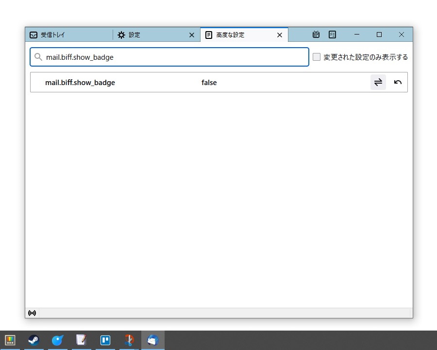Screen dimensions: 437x350
Task: Click inside the preference search field
Action: coord(170,57)
